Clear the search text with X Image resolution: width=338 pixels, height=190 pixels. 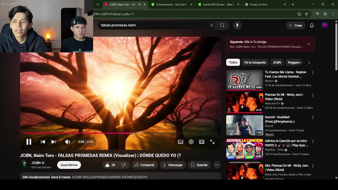tap(212, 25)
